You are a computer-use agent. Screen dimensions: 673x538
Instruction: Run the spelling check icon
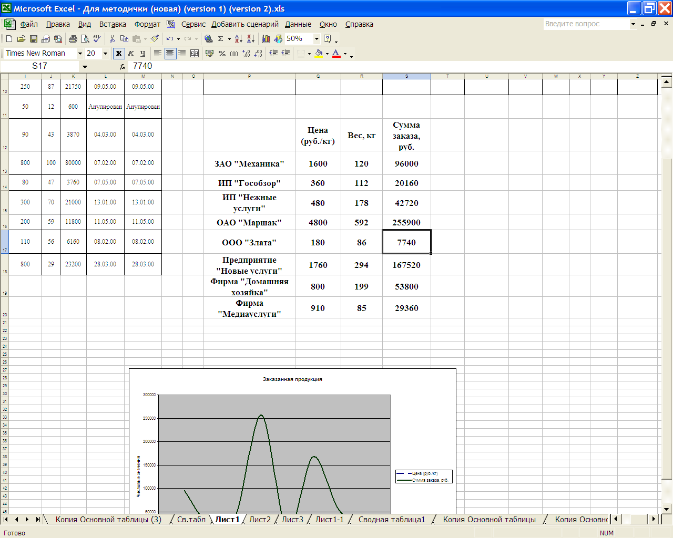point(97,39)
